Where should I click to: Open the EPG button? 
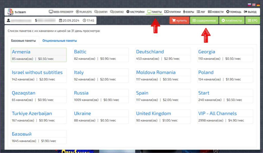tap(253, 21)
